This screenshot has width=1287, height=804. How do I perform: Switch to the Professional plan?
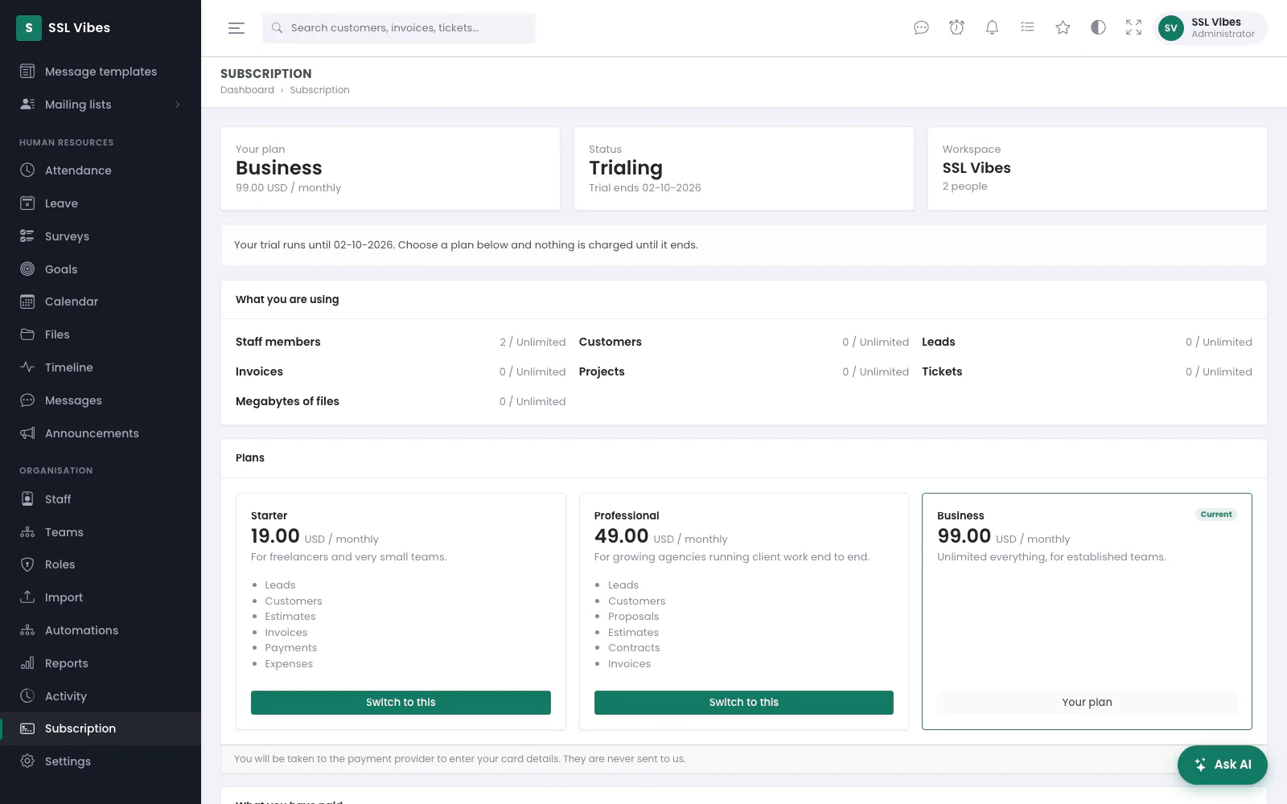click(744, 703)
